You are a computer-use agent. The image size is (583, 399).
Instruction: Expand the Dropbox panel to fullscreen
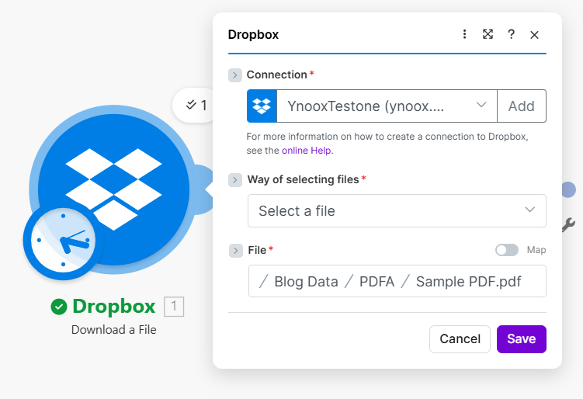488,34
